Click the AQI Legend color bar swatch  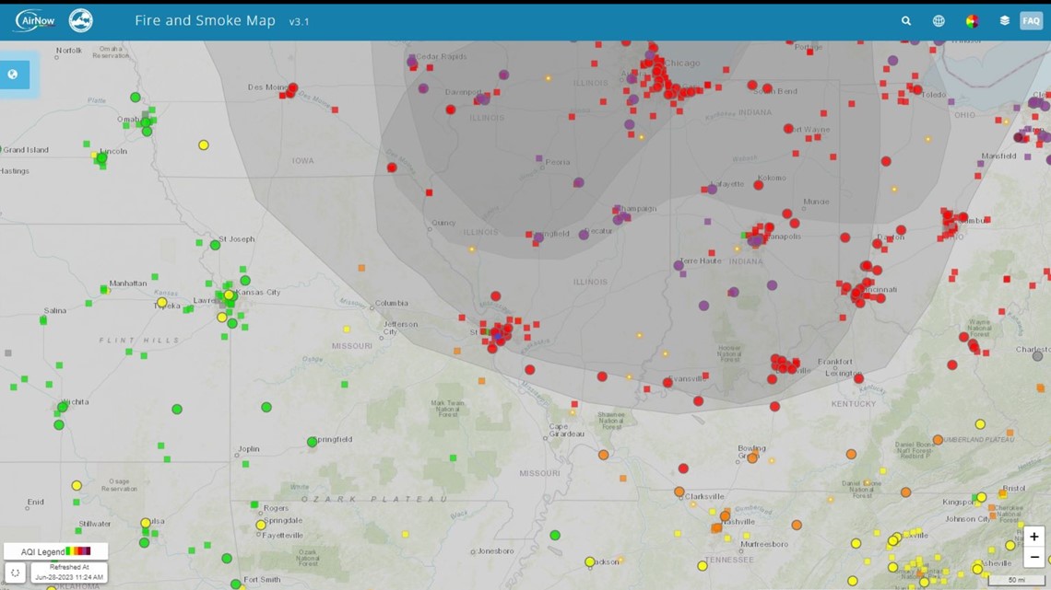(x=78, y=551)
